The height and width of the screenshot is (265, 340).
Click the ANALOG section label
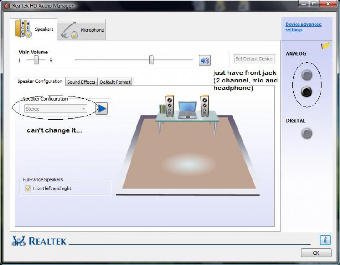coord(296,53)
